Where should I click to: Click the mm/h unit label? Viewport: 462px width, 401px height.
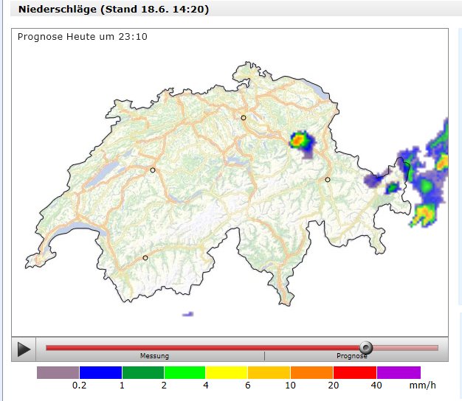coord(424,386)
